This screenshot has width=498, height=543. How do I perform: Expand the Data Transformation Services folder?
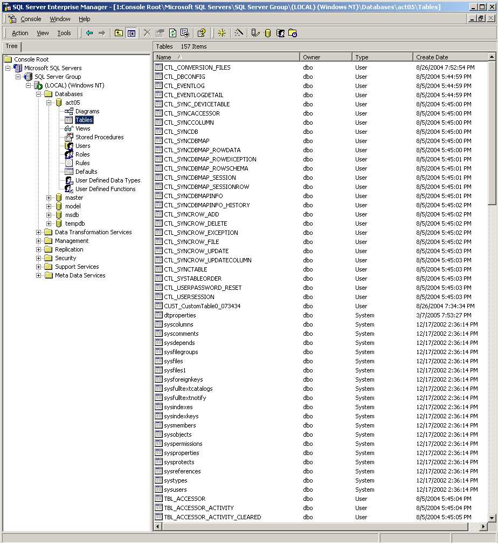38,233
